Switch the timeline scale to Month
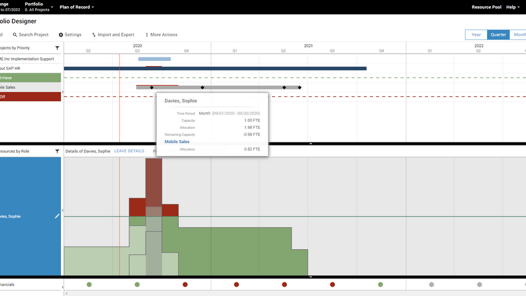The image size is (526, 296). point(518,35)
